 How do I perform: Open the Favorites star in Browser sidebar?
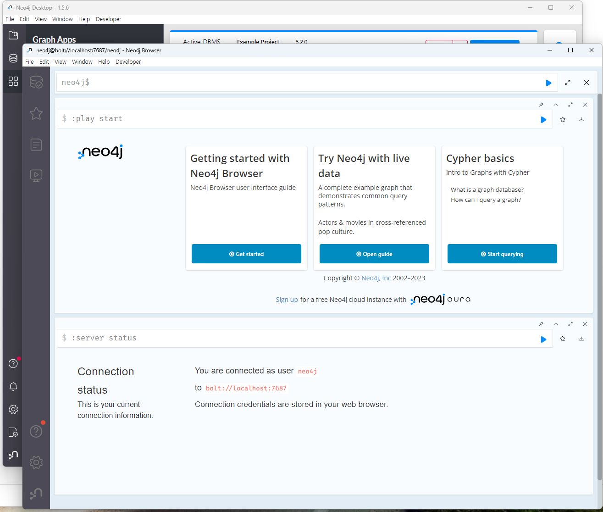36,113
